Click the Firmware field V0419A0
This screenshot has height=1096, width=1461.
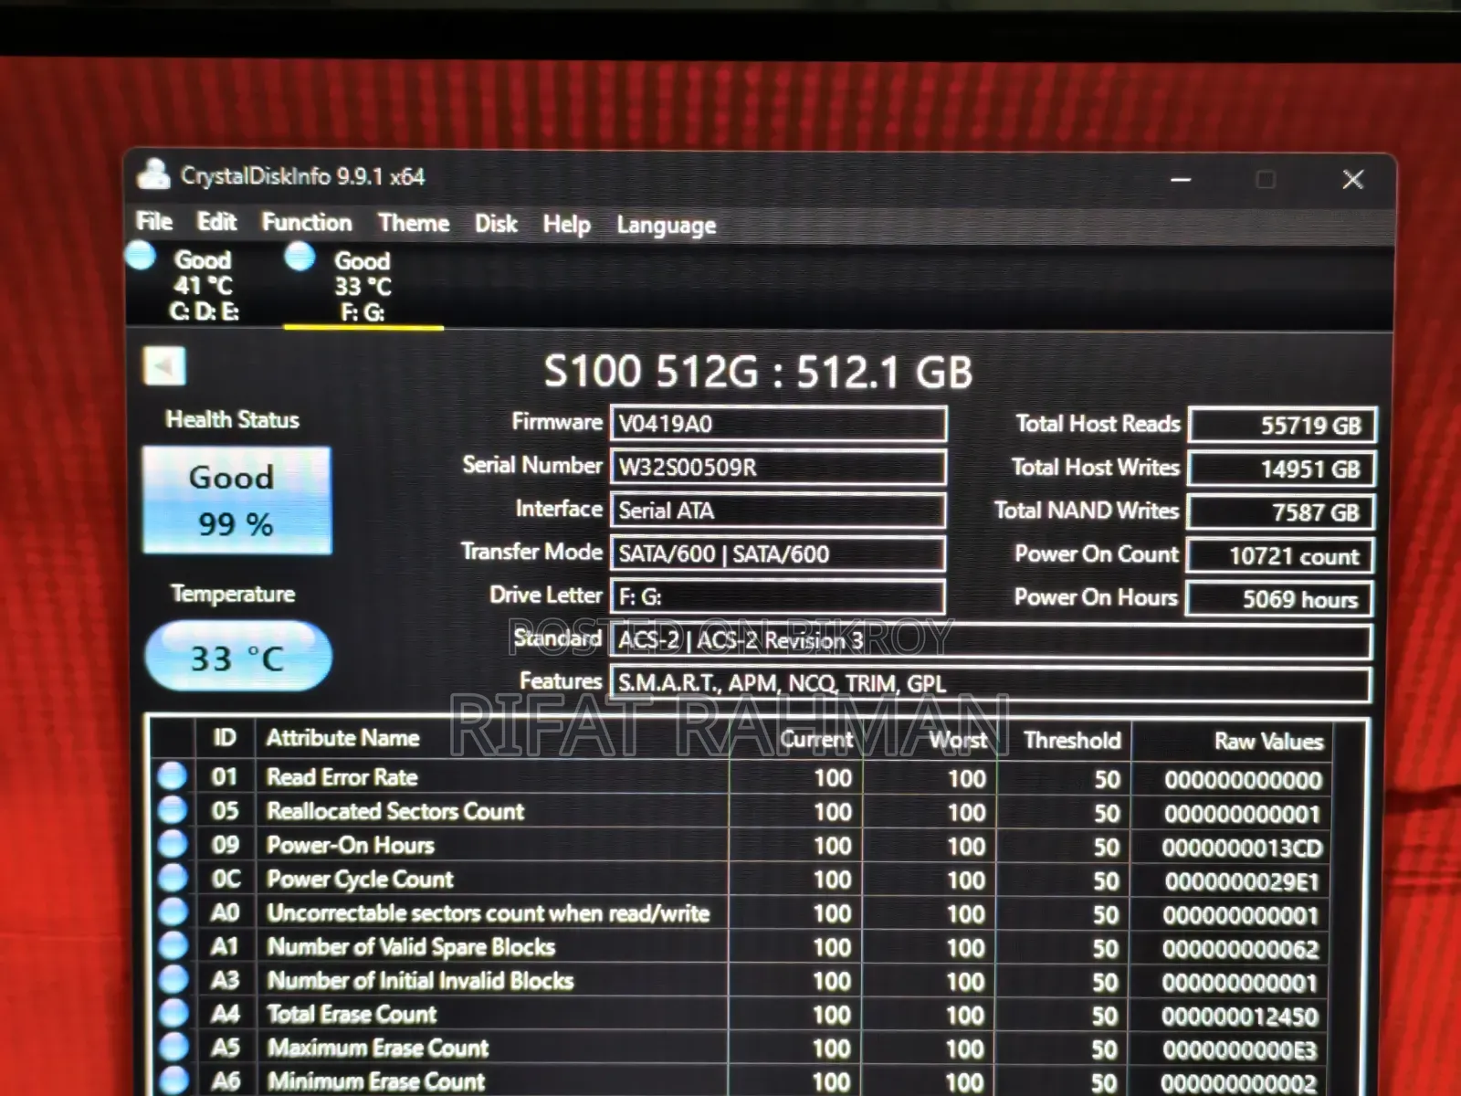tap(778, 424)
